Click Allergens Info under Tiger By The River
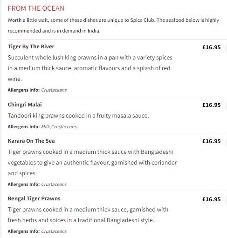This screenshot has width=227, height=238. tap(24, 90)
